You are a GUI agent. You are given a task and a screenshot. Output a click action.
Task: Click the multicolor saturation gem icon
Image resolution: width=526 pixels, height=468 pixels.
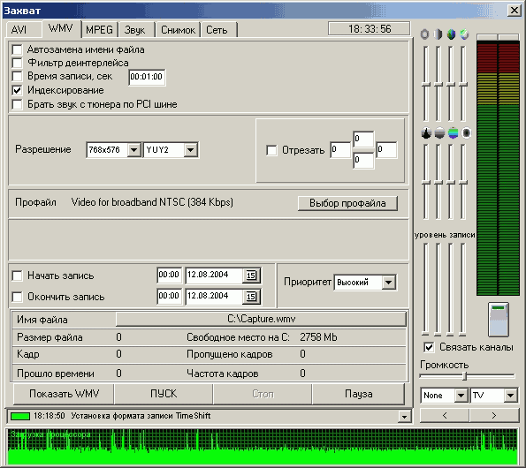point(451,34)
